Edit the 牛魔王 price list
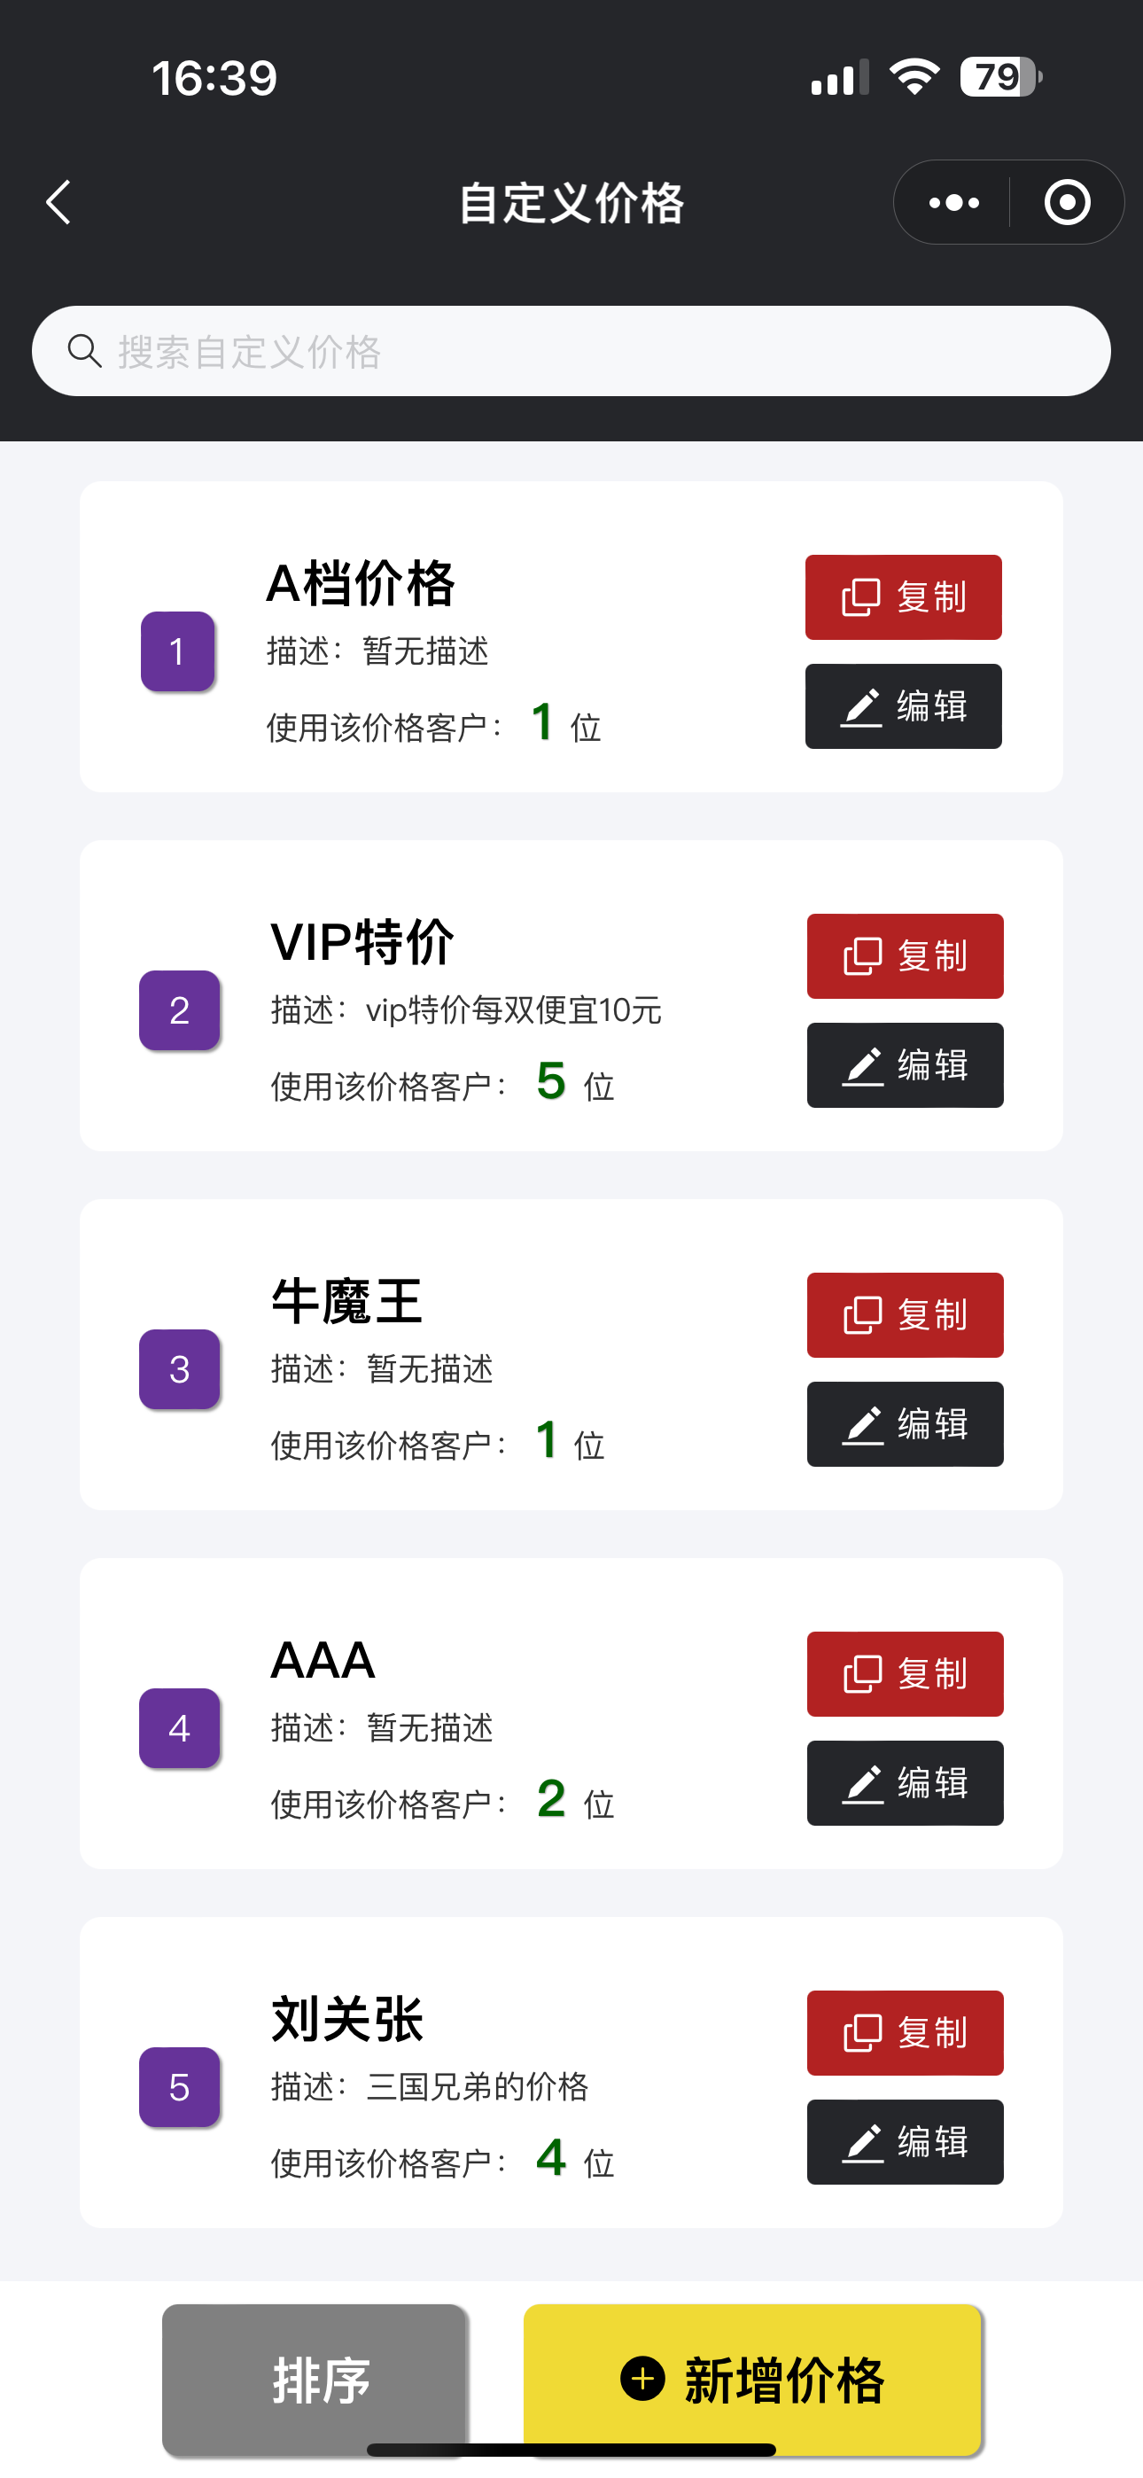This screenshot has width=1143, height=2478. pos(905,1423)
